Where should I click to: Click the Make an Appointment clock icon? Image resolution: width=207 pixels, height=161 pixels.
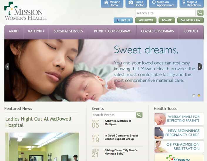(154, 2)
